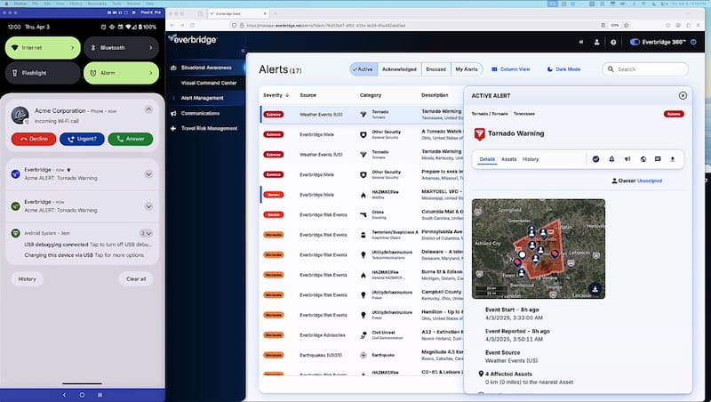Screen dimensions: 711x402
Task: Open the Details tab in alert panel
Action: click(x=487, y=159)
